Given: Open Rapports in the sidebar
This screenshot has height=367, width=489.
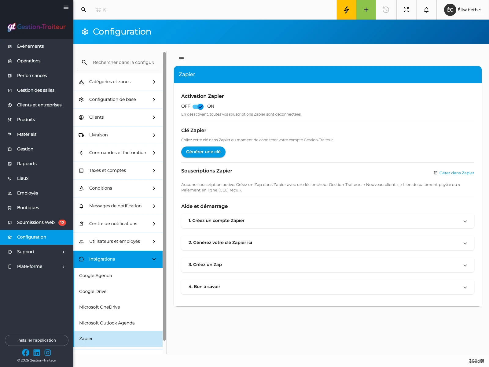Looking at the screenshot, I should tap(37, 164).
